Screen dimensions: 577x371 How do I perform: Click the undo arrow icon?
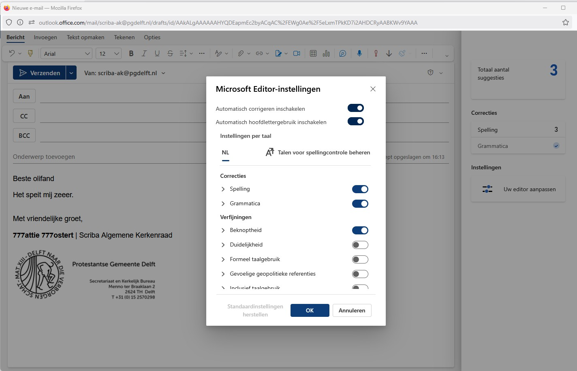pyautogui.click(x=12, y=53)
